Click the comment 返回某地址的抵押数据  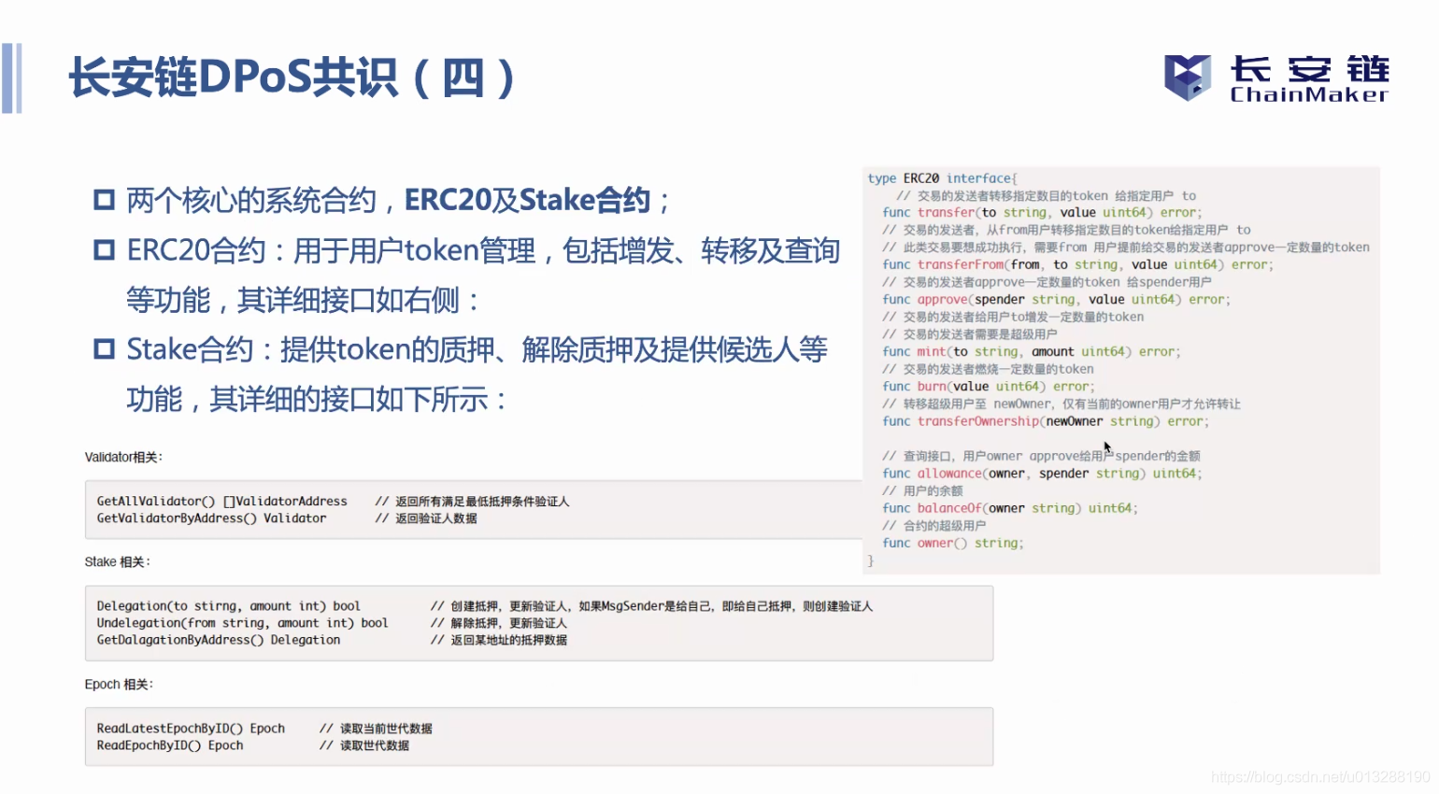[x=498, y=640]
